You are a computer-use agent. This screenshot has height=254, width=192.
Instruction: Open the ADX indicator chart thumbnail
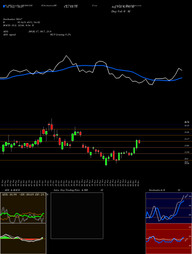pyautogui.click(x=23, y=208)
